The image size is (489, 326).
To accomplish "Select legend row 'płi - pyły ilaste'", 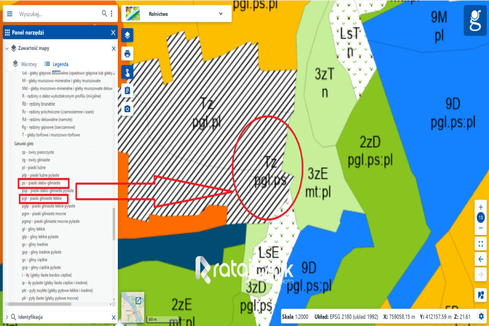I will [50, 298].
